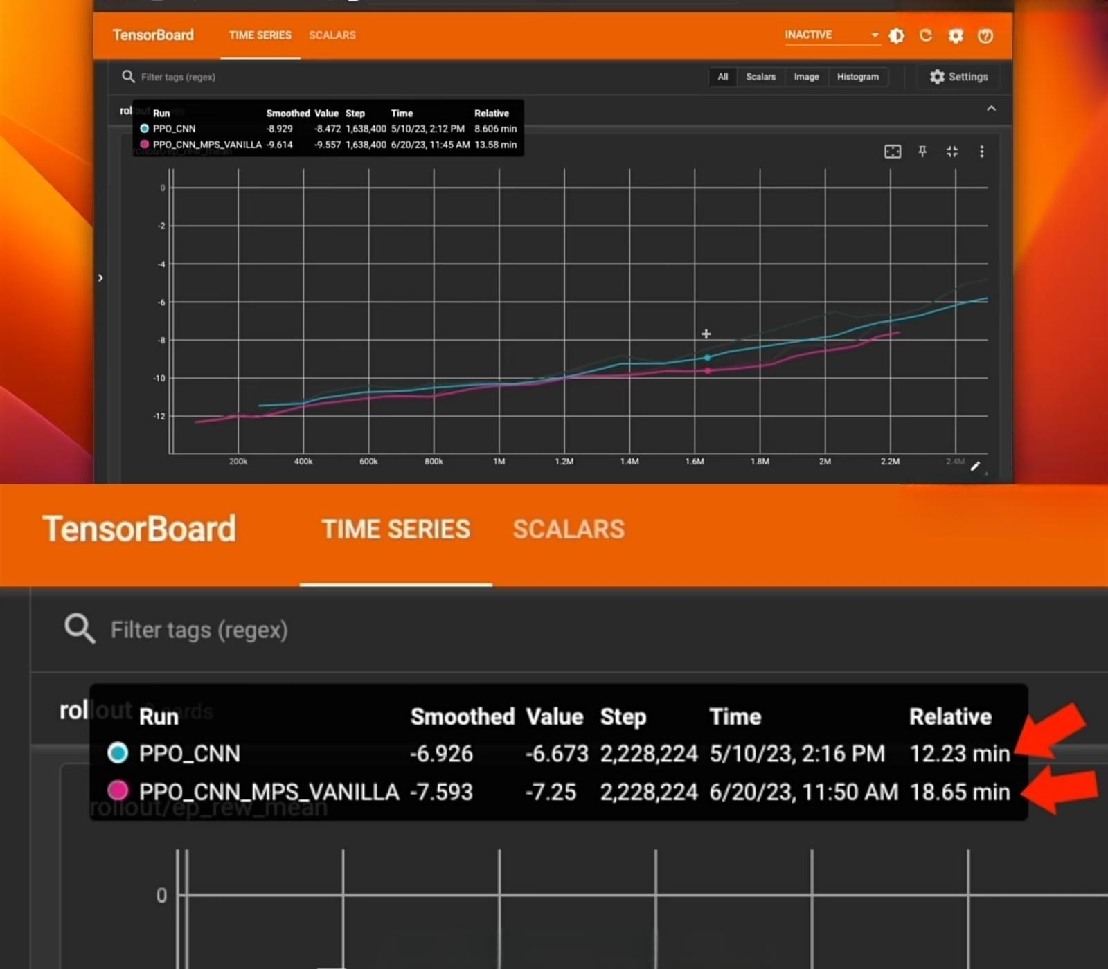This screenshot has width=1108, height=969.
Task: Click the 5/10/23, 2:16 PM time cell
Action: (x=797, y=753)
